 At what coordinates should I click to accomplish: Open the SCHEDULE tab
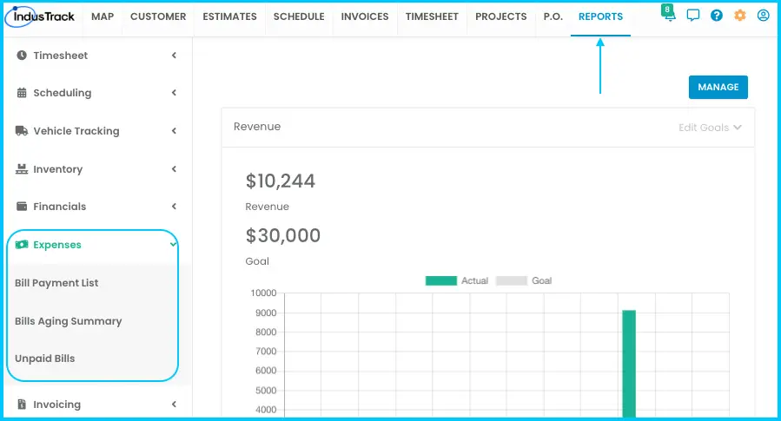coord(299,16)
